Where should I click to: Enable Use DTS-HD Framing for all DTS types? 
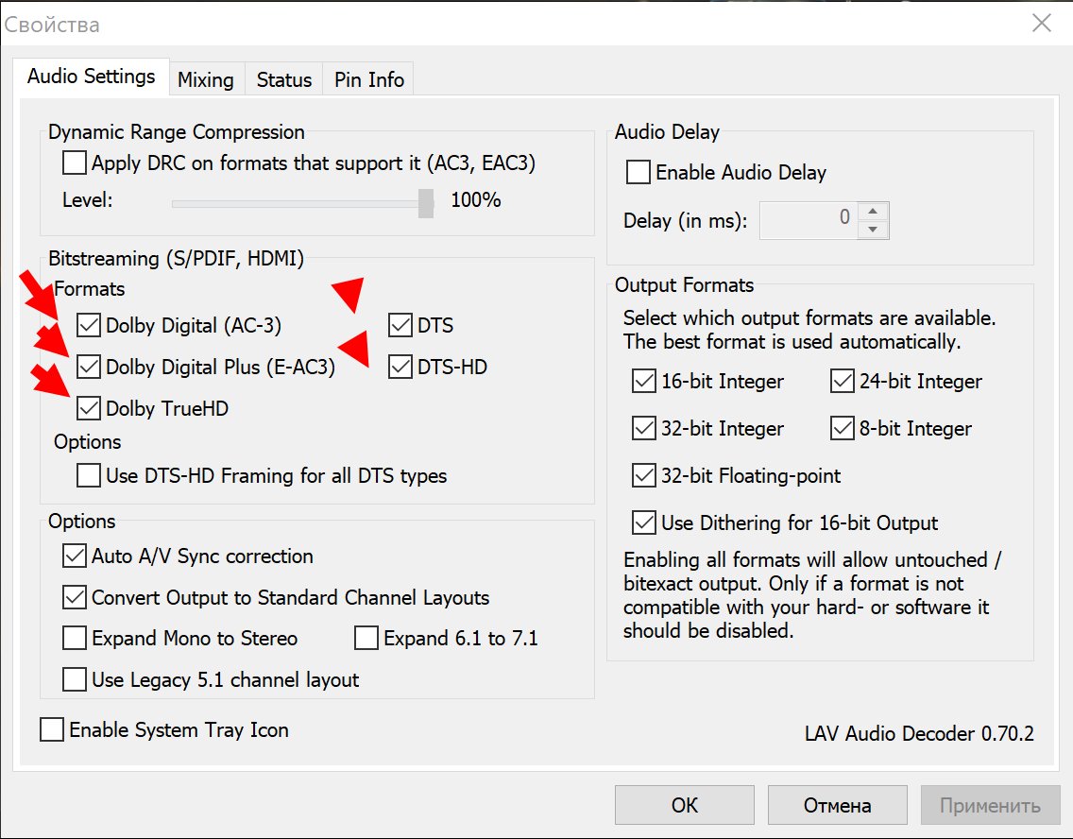[89, 475]
